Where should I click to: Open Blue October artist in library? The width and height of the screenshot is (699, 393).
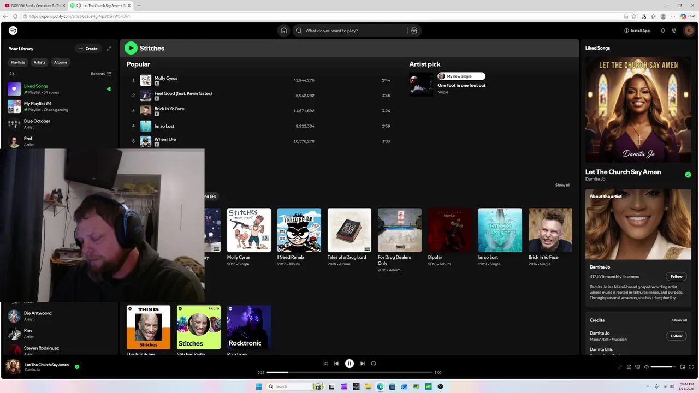coord(60,124)
